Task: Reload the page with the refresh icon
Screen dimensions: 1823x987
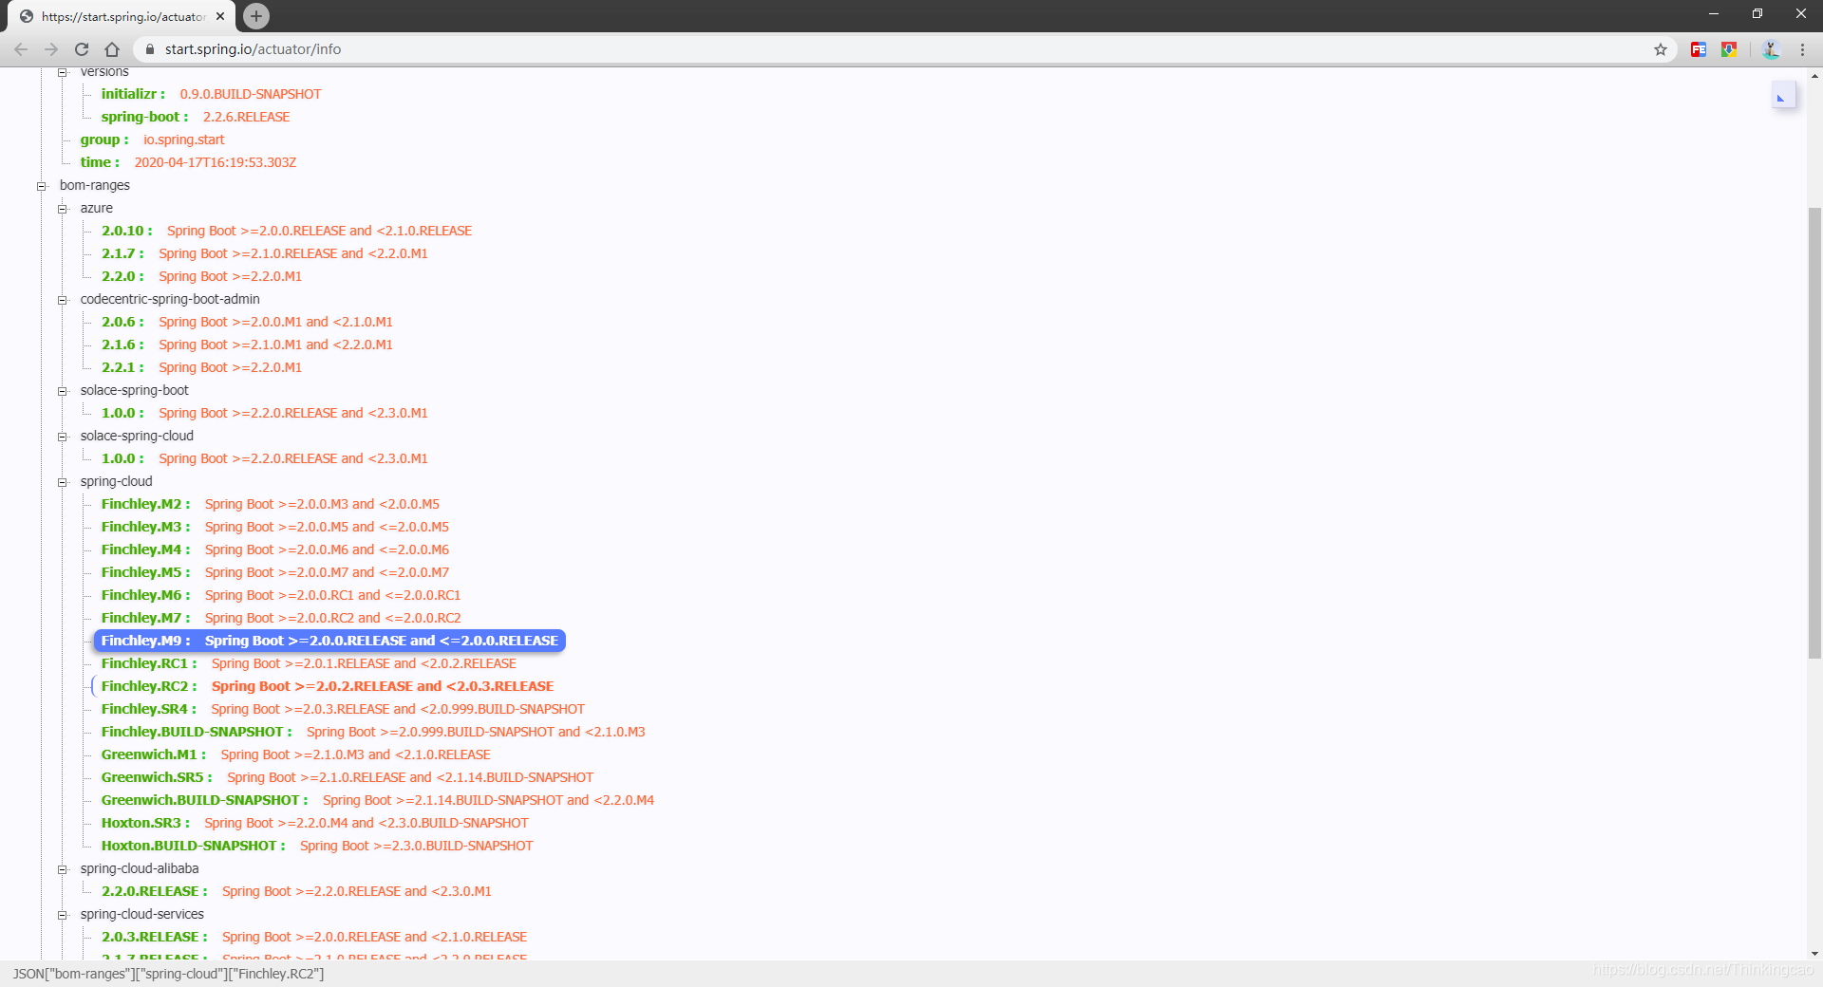Action: pyautogui.click(x=82, y=49)
